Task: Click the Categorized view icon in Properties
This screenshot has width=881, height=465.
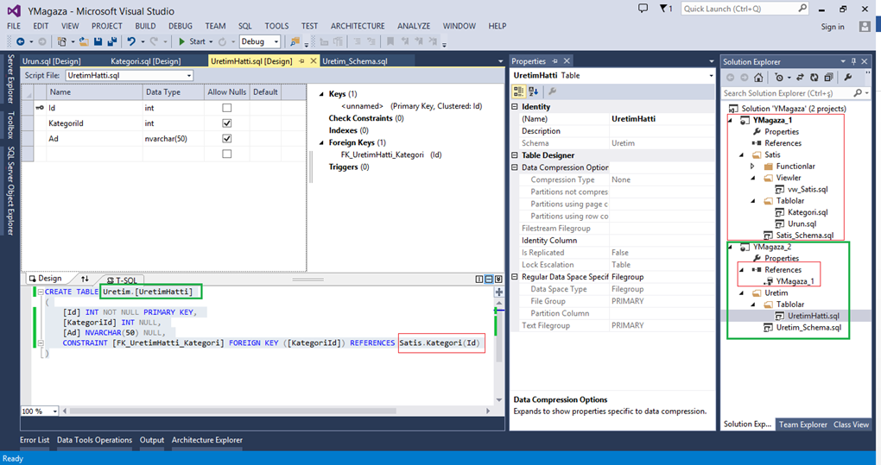Action: (518, 91)
